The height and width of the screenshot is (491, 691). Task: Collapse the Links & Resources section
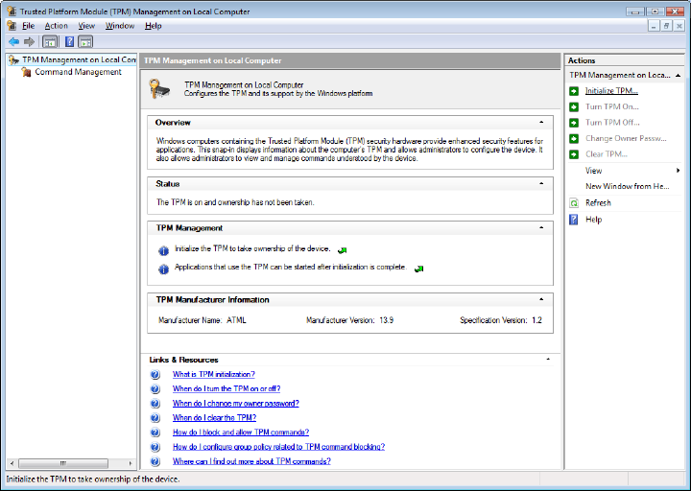[548, 360]
